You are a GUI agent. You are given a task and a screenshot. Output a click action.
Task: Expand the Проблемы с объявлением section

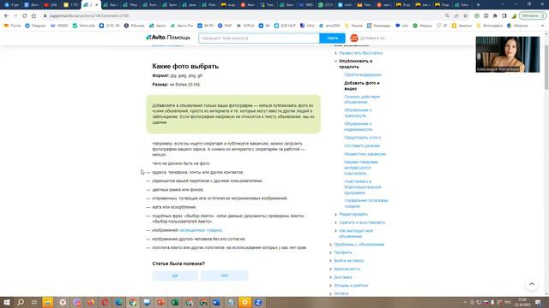[x=359, y=245]
